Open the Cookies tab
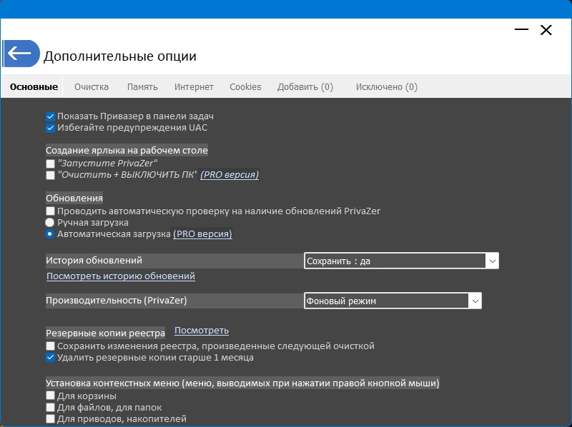The height and width of the screenshot is (427, 572). click(x=245, y=87)
